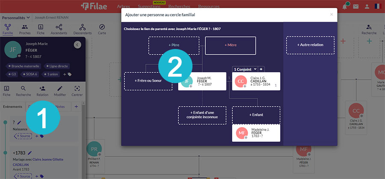Toggle eye icon on Philibert RENAN card
Image resolution: width=385 pixels, height=179 pixels.
click(x=100, y=155)
